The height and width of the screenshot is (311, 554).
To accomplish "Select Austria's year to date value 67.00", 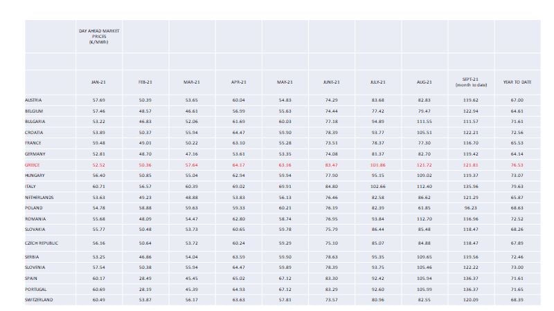I will (x=517, y=100).
